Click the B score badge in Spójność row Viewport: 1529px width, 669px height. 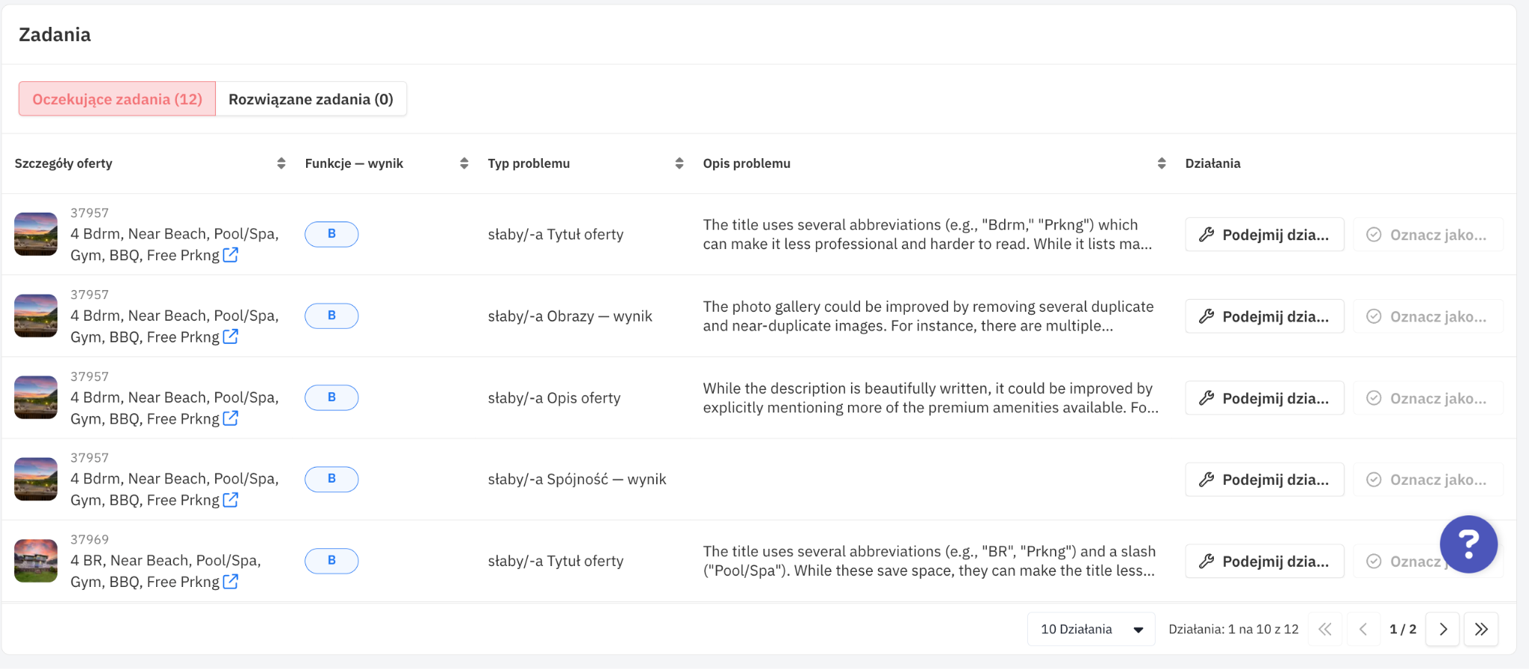pos(331,479)
